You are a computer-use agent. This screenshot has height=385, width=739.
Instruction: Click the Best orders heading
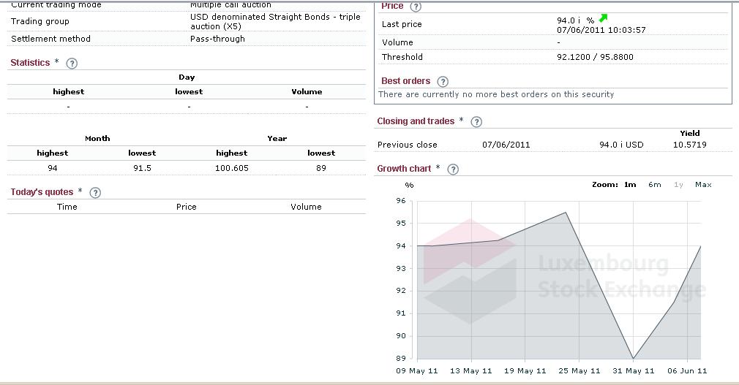coord(405,81)
